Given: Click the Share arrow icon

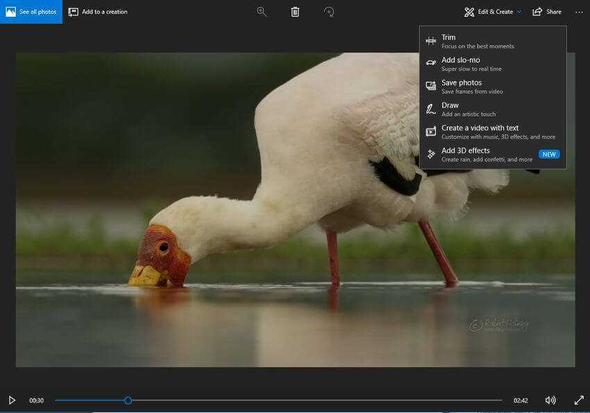Looking at the screenshot, I should click(x=537, y=12).
